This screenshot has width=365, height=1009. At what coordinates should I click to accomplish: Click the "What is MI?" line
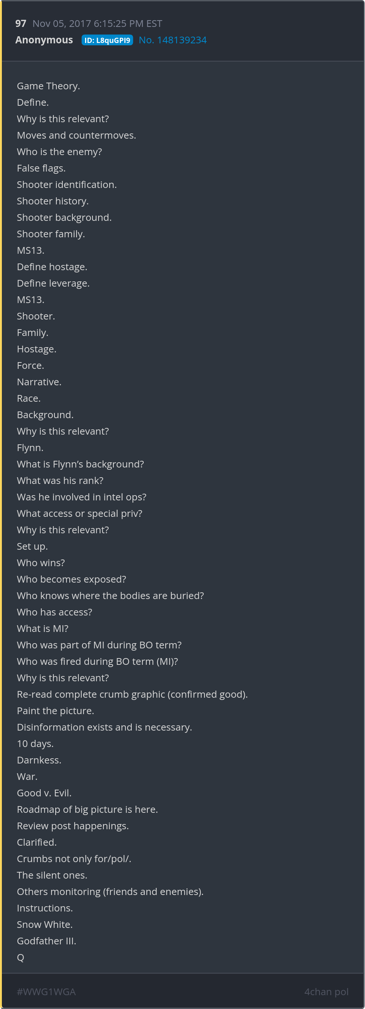(x=42, y=629)
